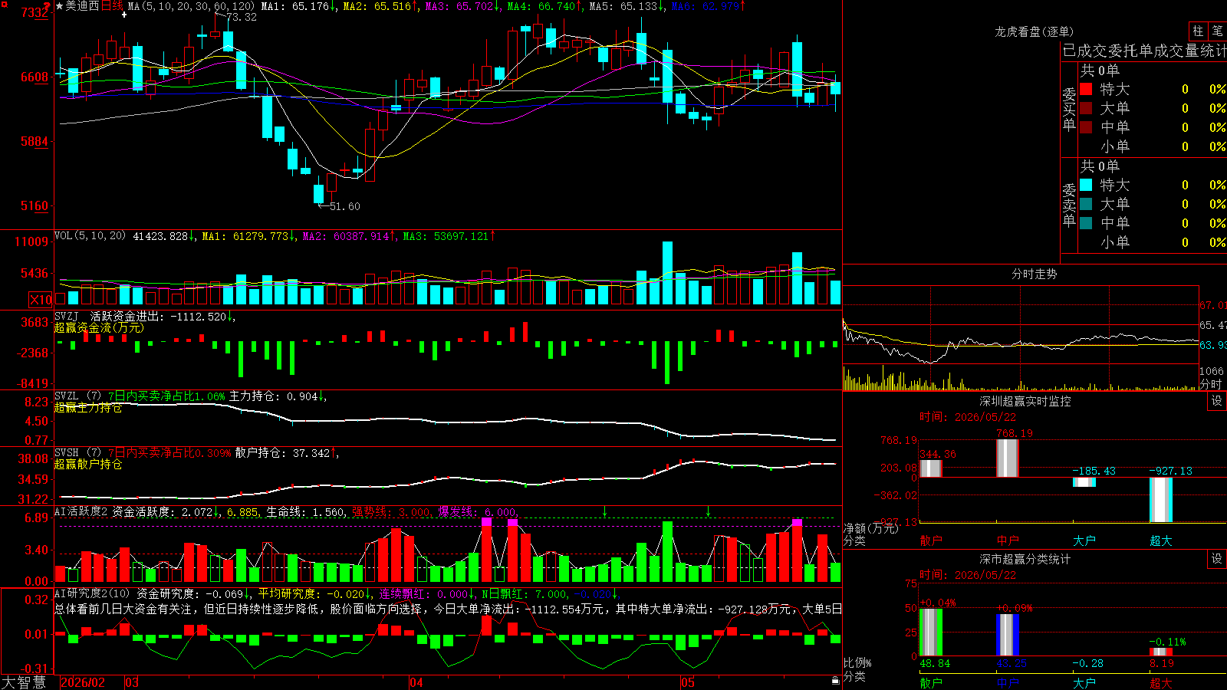Click the 04 month marker on the time axis
The height and width of the screenshot is (690, 1227).
point(416,682)
